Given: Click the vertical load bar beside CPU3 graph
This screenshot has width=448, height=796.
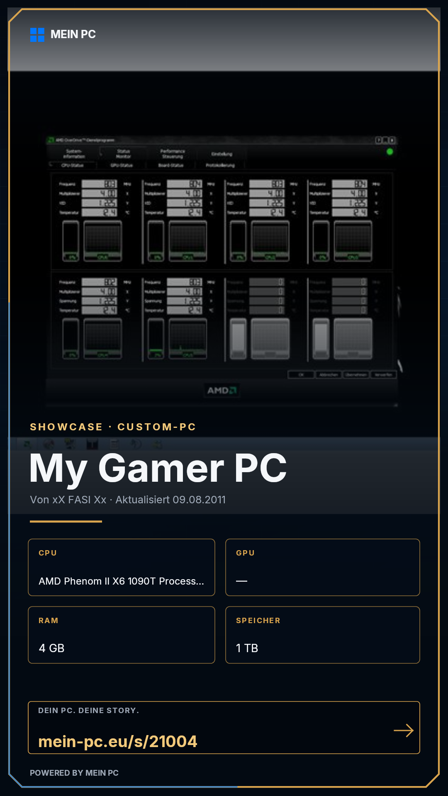Looking at the screenshot, I should (x=321, y=241).
